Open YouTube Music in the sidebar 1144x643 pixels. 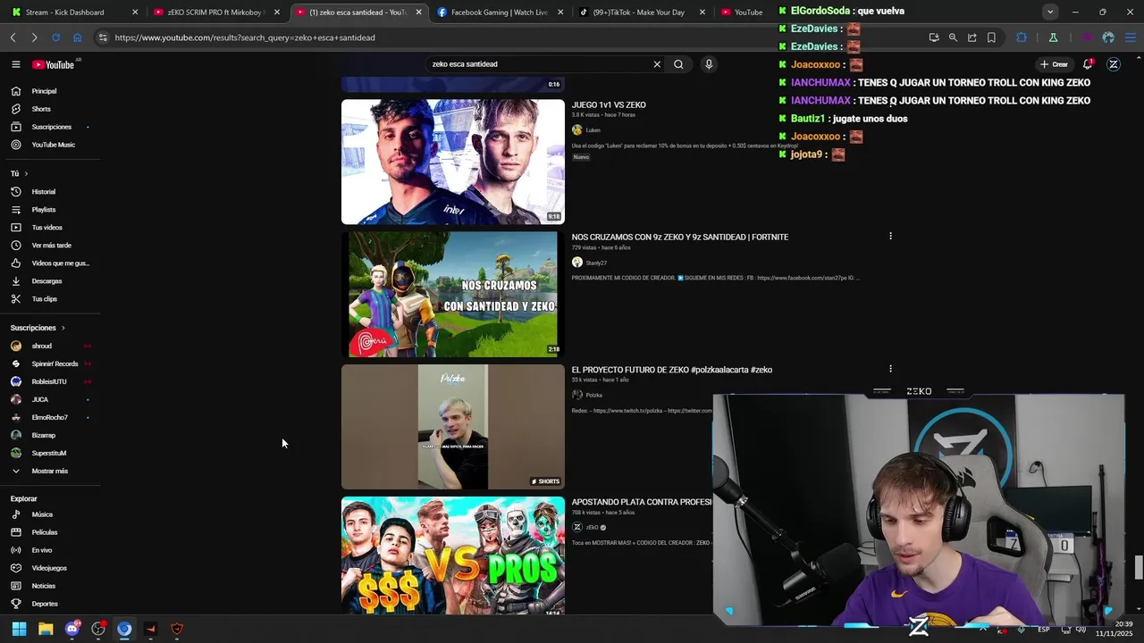(50, 145)
